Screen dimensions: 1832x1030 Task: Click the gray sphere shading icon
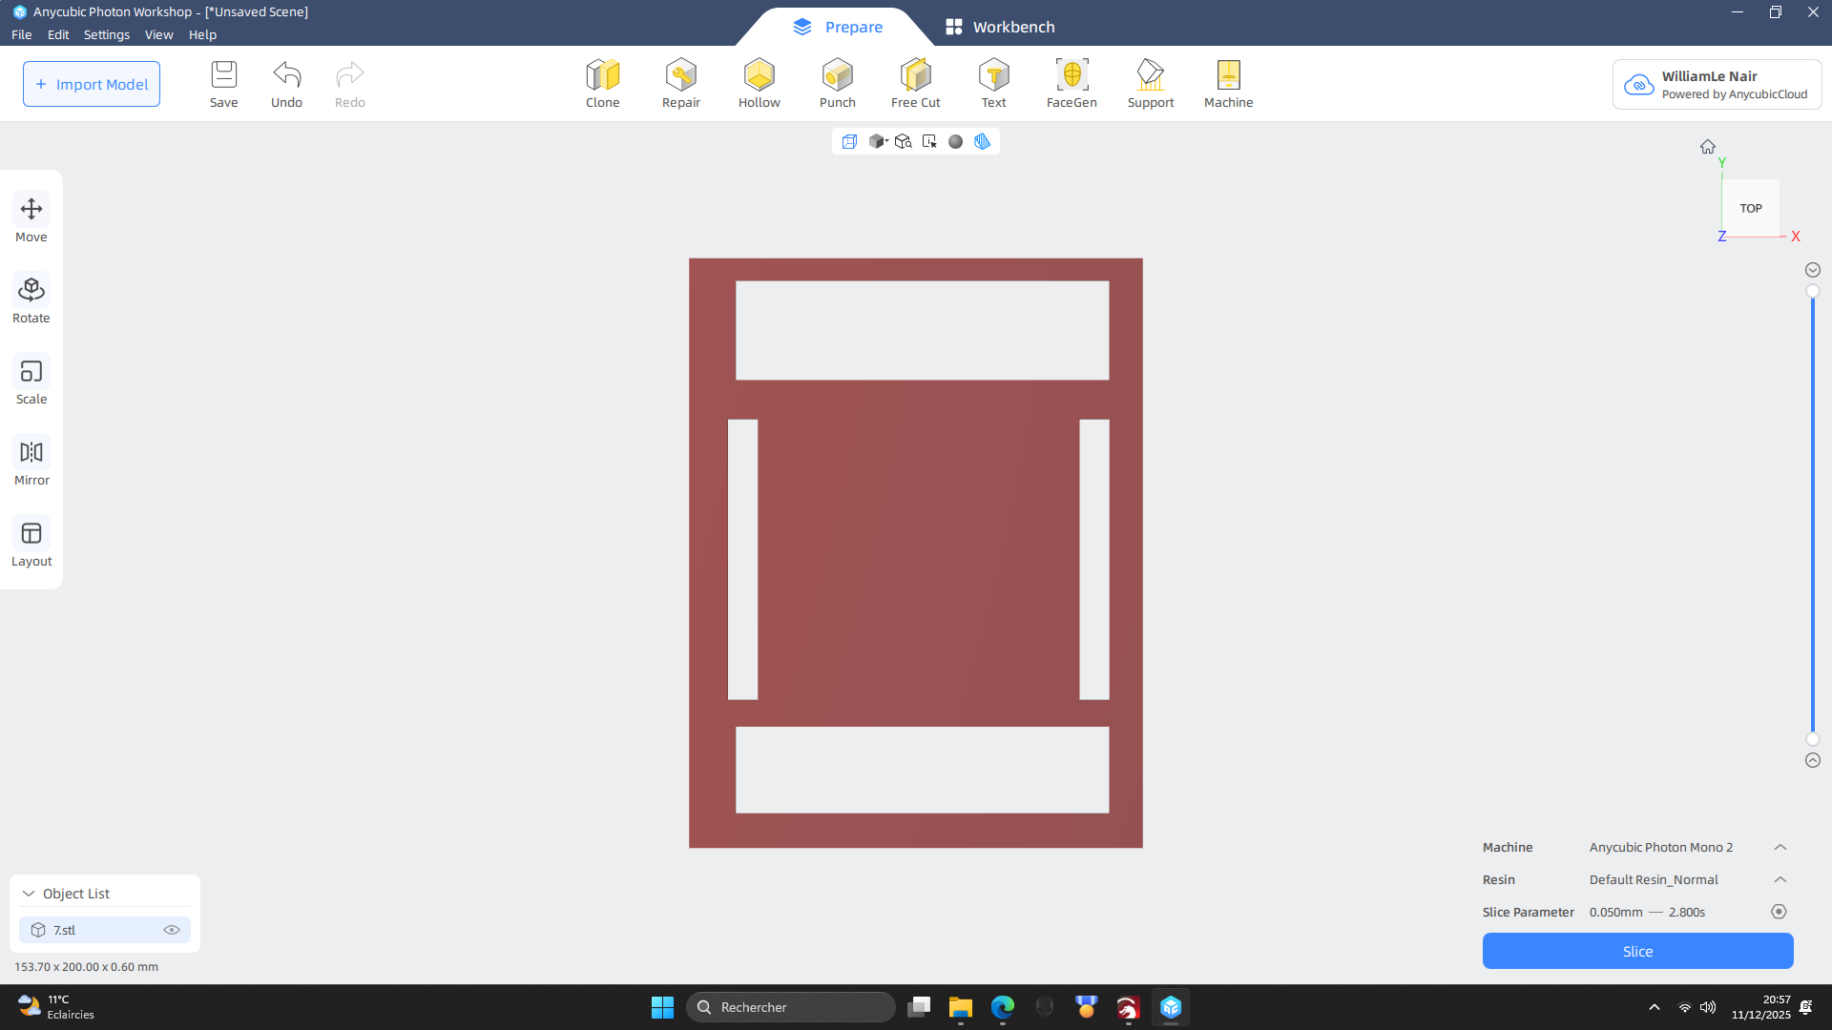(x=955, y=142)
